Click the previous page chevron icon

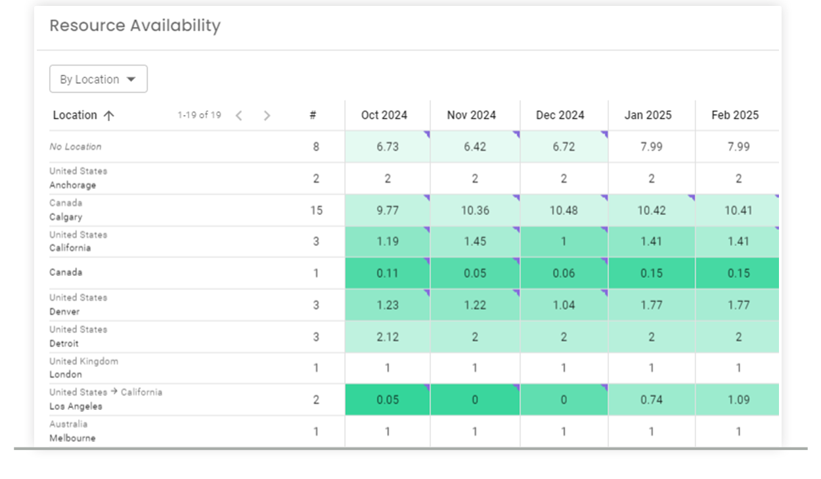(238, 115)
